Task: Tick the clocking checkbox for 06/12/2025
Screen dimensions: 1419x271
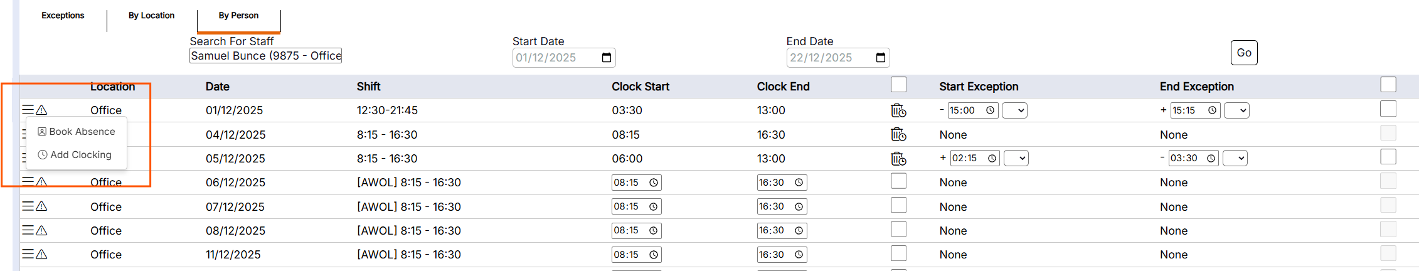Action: (x=898, y=181)
